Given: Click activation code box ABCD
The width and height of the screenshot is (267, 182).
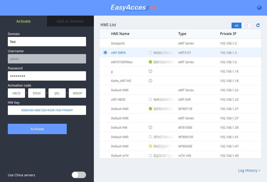Looking at the screenshot, I should click(16, 93).
